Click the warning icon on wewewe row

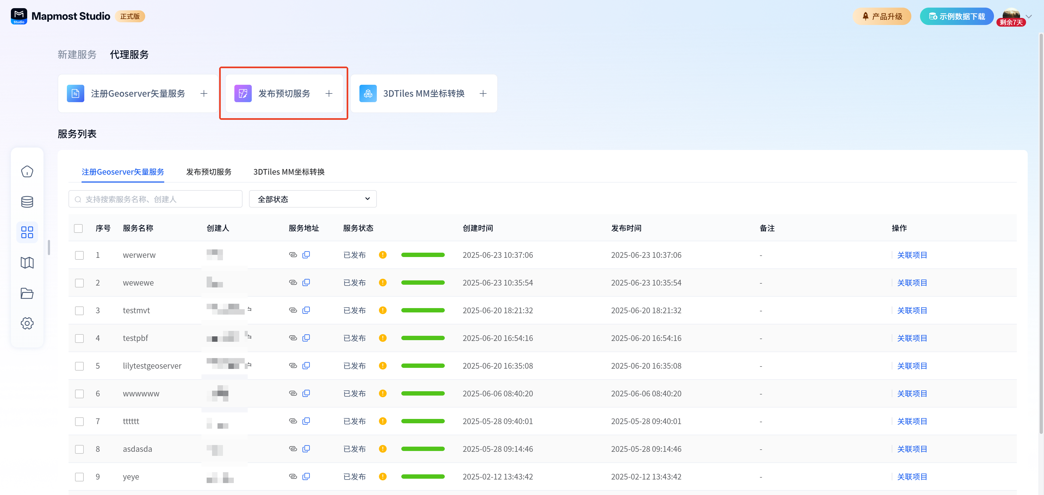click(x=382, y=283)
